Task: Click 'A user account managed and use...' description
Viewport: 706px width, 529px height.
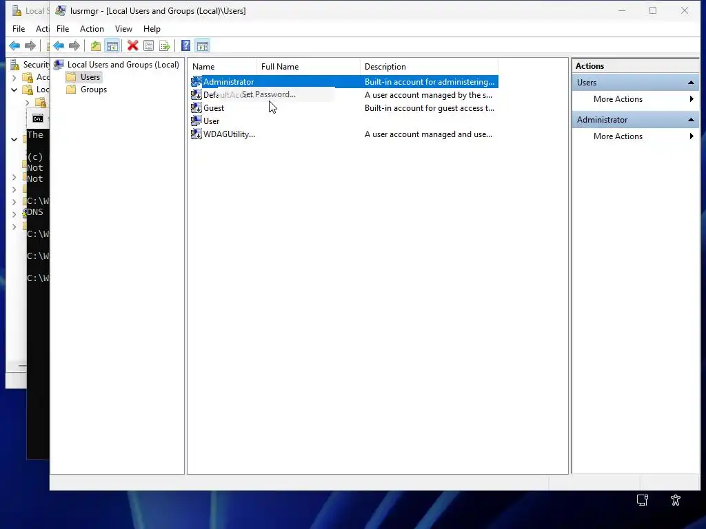Action: (428, 134)
